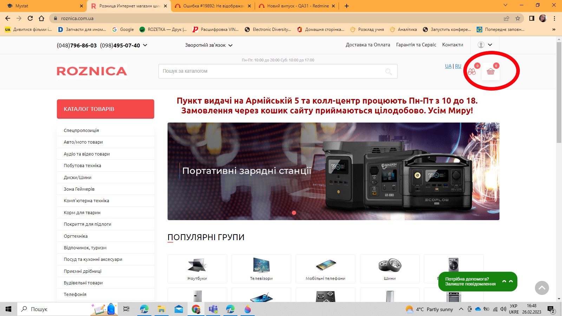Expand the Потрібна допомога chat widget

[x=477, y=282]
